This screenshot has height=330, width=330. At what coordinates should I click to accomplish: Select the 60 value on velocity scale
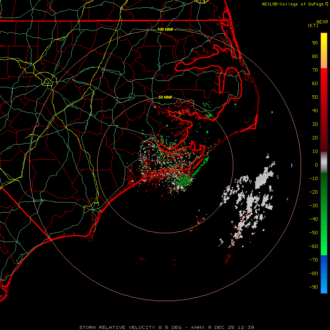(x=315, y=83)
